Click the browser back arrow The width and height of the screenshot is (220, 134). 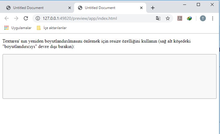[x=7, y=18]
